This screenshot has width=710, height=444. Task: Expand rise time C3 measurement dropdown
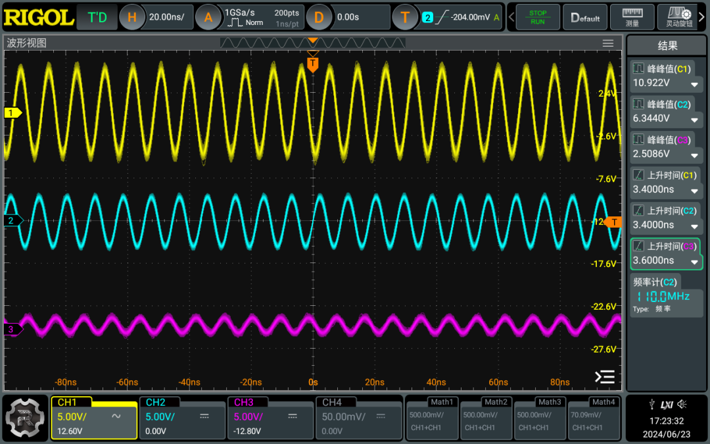tap(694, 262)
